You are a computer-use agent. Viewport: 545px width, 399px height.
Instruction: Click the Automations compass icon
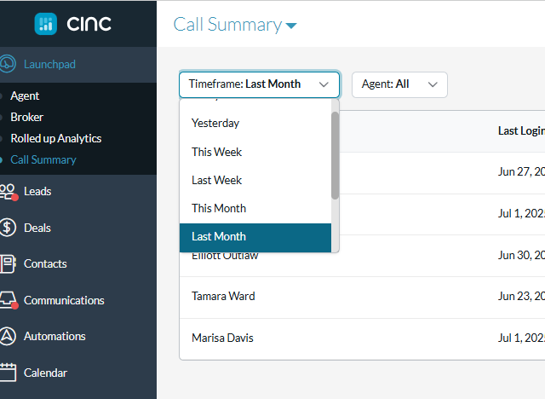(x=8, y=336)
